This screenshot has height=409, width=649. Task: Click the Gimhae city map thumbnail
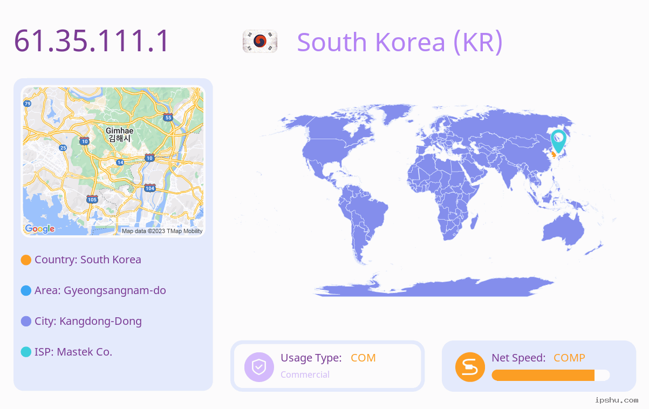(x=113, y=161)
